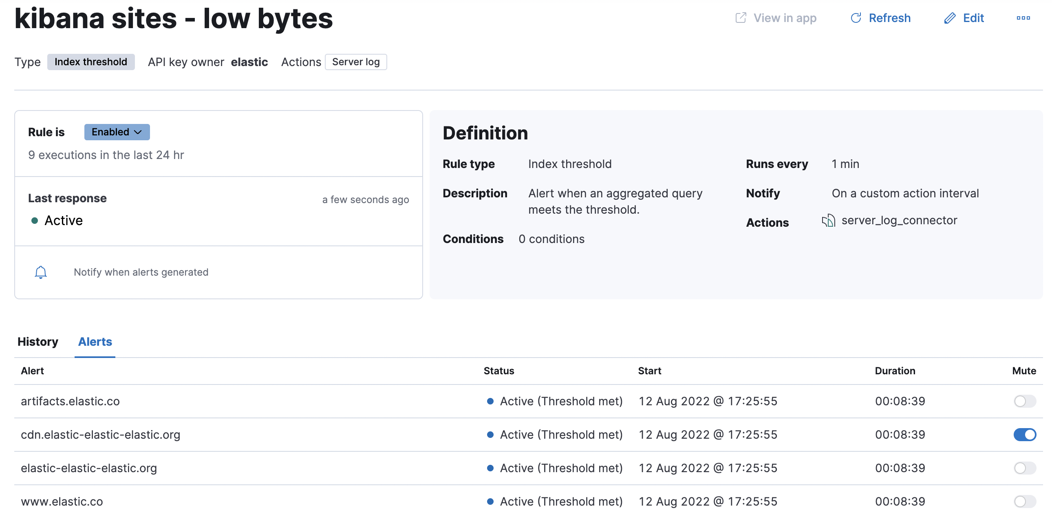Viewport: 1052px width, 517px height.
Task: Select the Alerts tab
Action: 95,342
